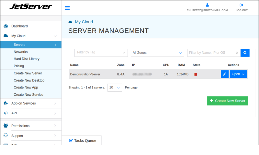Click the breadcrumb cloud icon
The width and height of the screenshot is (259, 155).
tap(70, 22)
